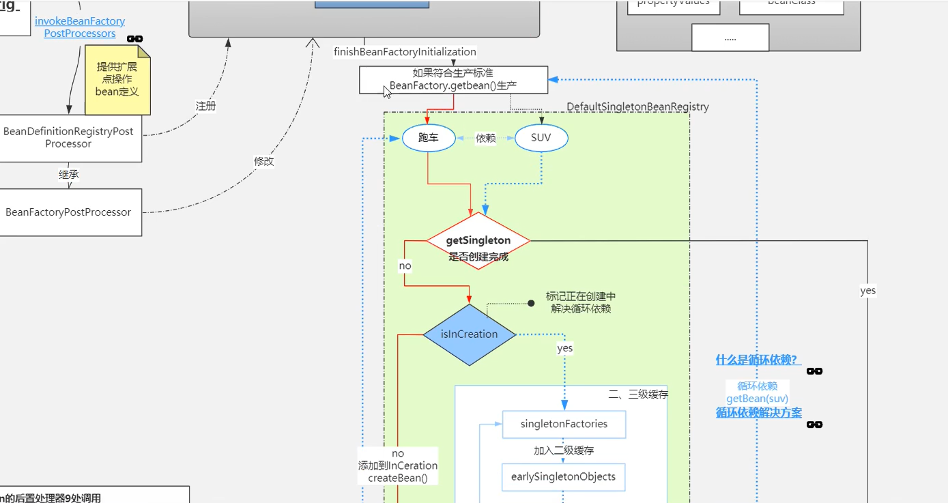
Task: Click the finishBeanFactoryInitialization label
Action: point(404,51)
